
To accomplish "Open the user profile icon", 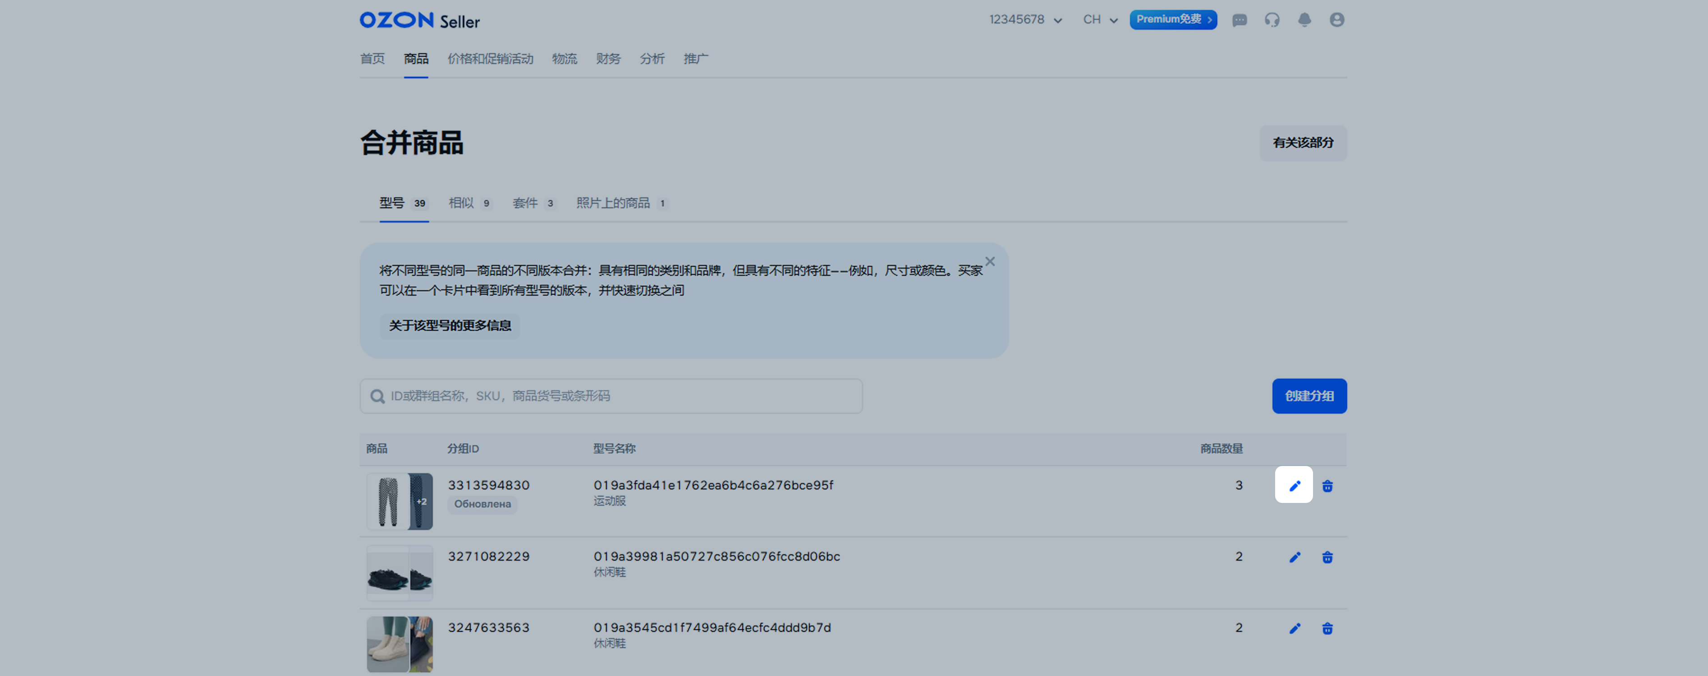I will (x=1337, y=20).
